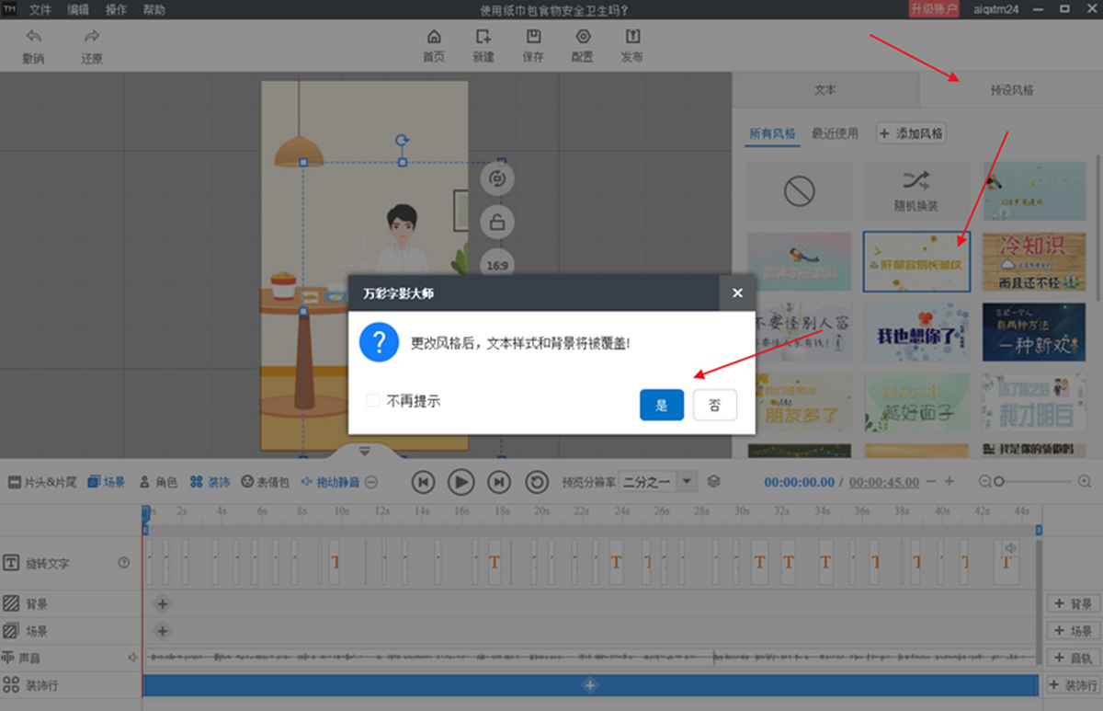This screenshot has width=1103, height=711.
Task: Open the 文件 menu
Action: (x=40, y=10)
